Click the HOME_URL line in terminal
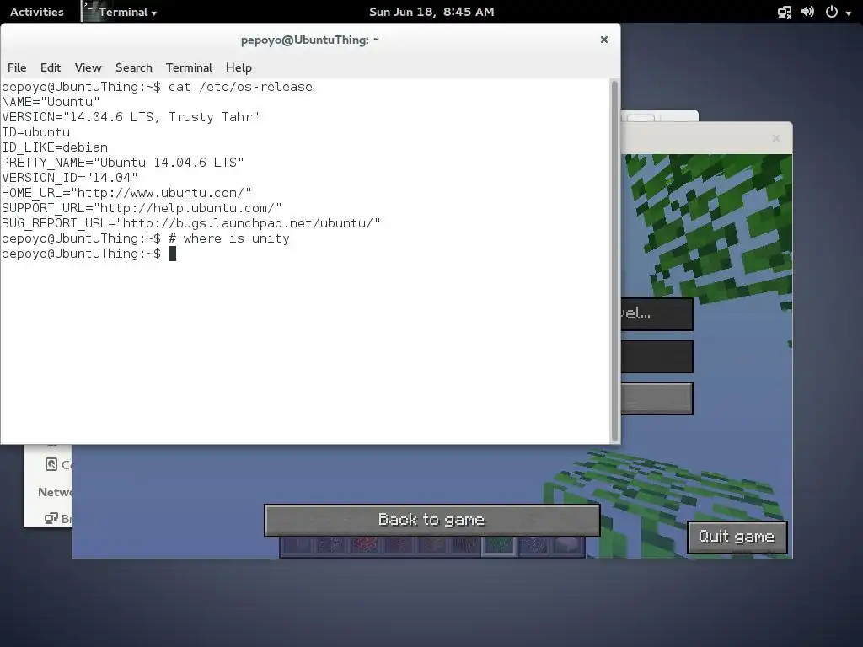The width and height of the screenshot is (863, 647). [126, 193]
